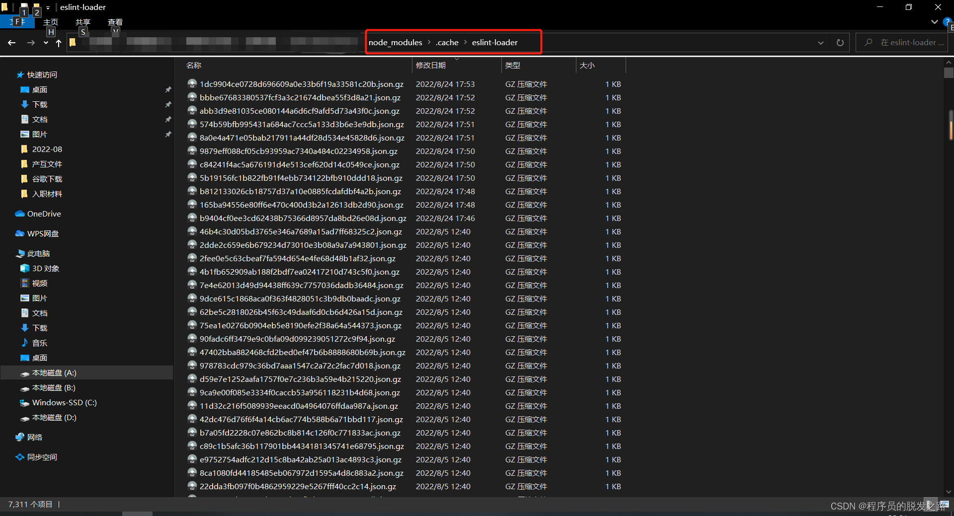Open the 共享 ribbon tab
The width and height of the screenshot is (954, 516).
83,22
